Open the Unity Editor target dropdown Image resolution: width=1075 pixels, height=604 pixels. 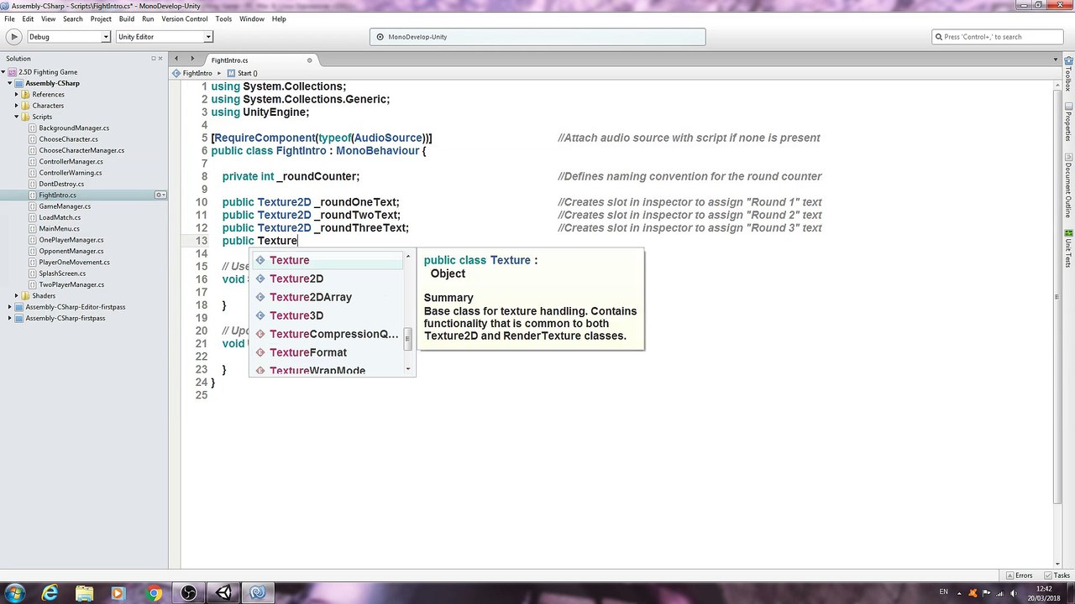tap(164, 37)
